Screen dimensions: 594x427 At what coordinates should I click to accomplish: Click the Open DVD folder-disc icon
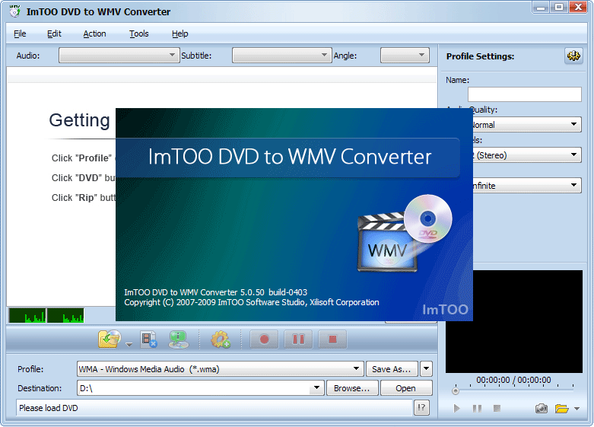(110, 339)
